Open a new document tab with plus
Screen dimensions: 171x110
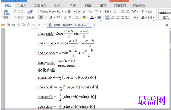[x=95, y=25]
